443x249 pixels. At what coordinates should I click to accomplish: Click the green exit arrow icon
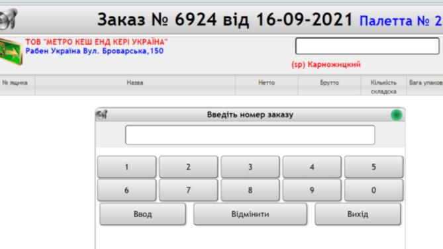pos(11,52)
